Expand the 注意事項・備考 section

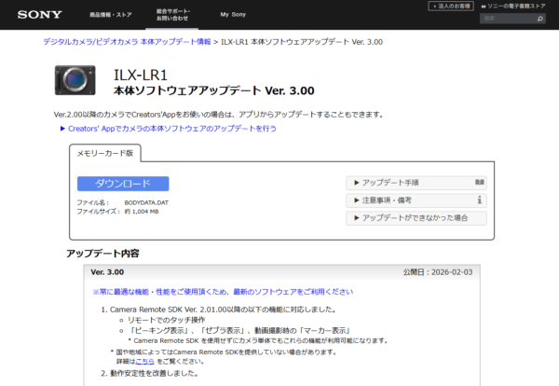point(416,200)
